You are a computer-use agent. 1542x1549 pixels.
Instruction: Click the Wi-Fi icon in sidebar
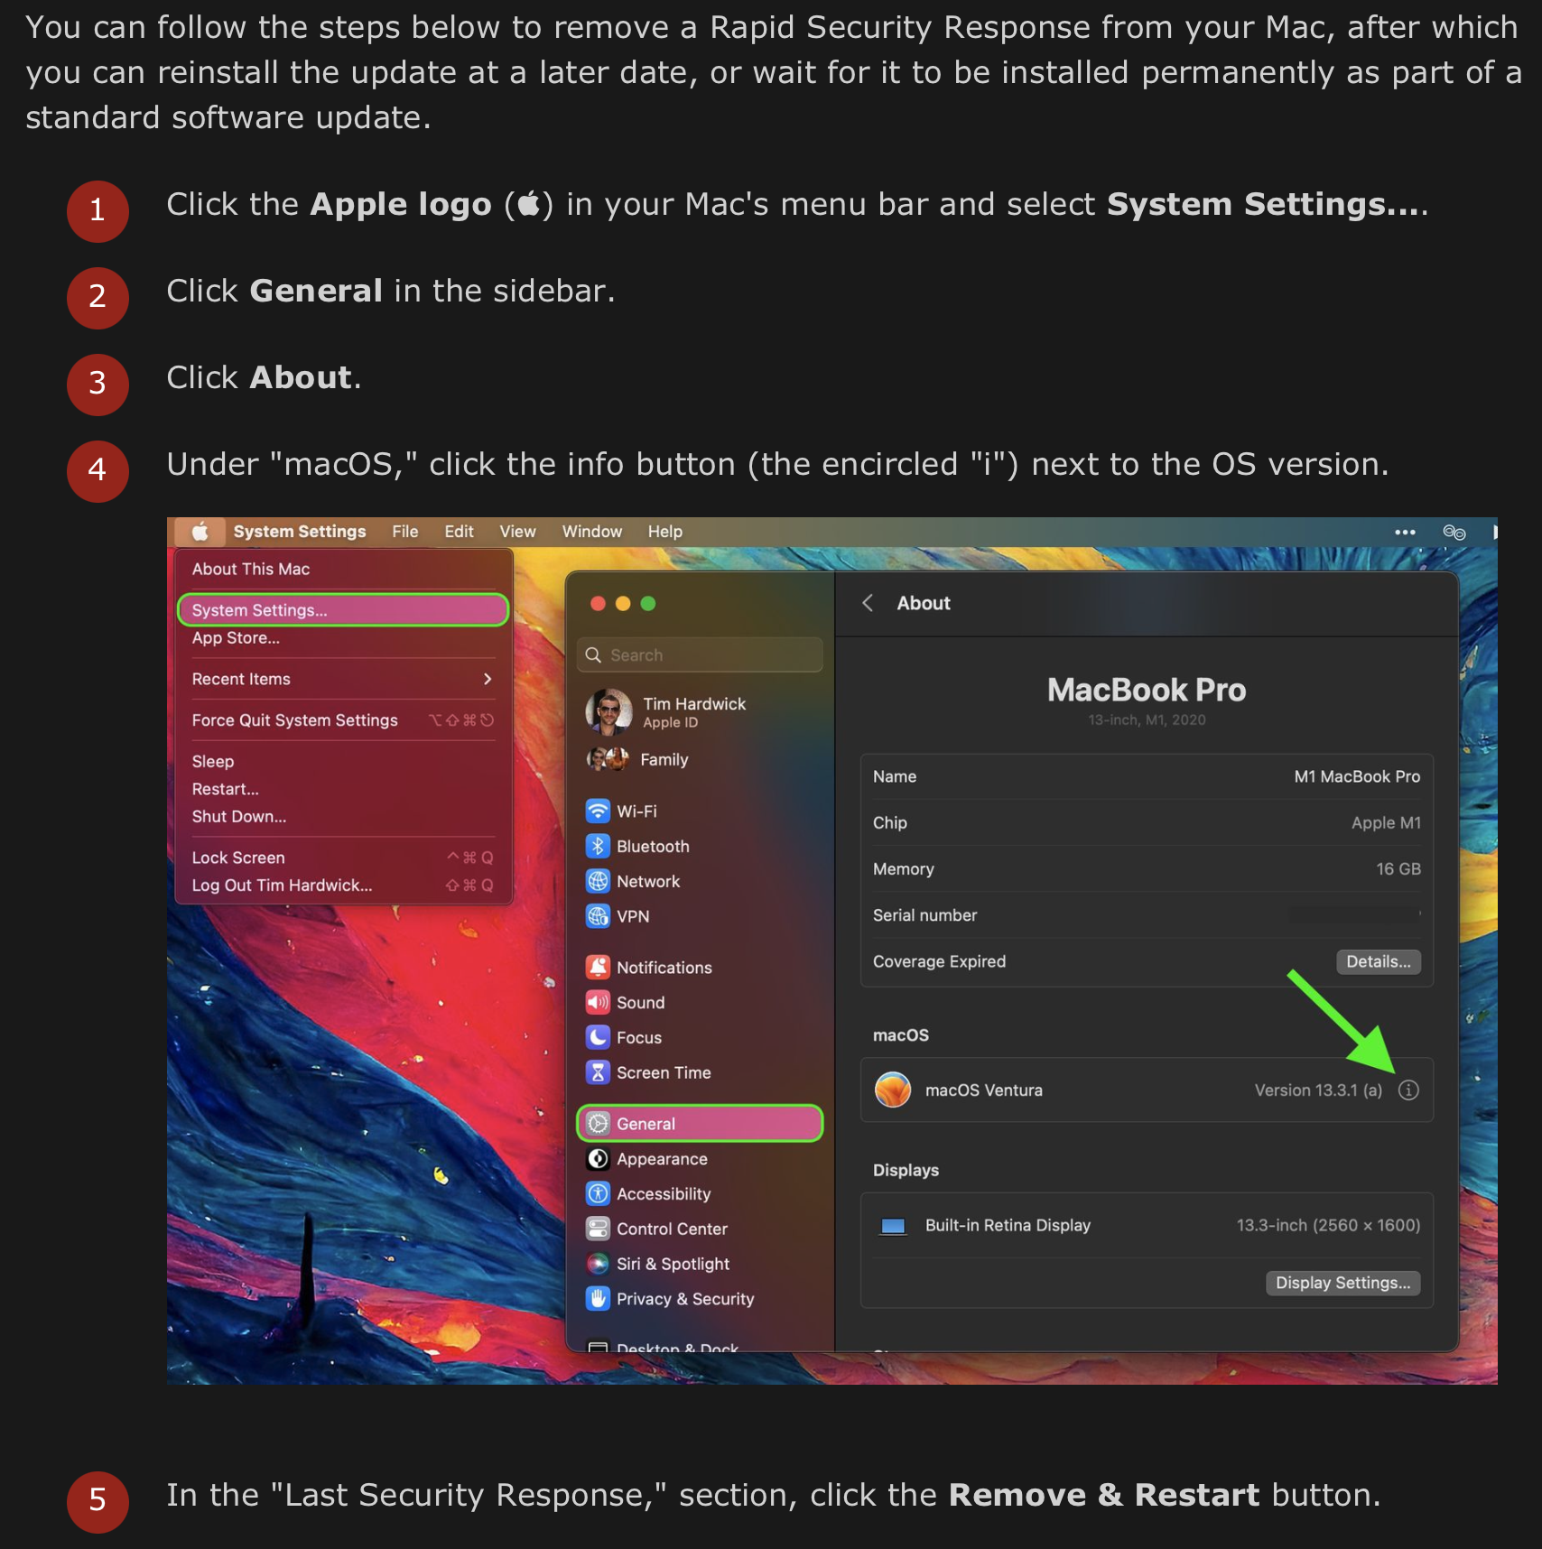pos(598,811)
